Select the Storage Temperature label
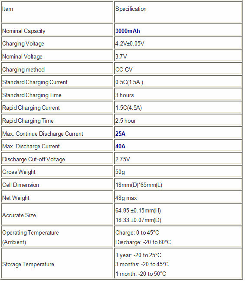The height and width of the screenshot is (281, 245). (x=28, y=265)
